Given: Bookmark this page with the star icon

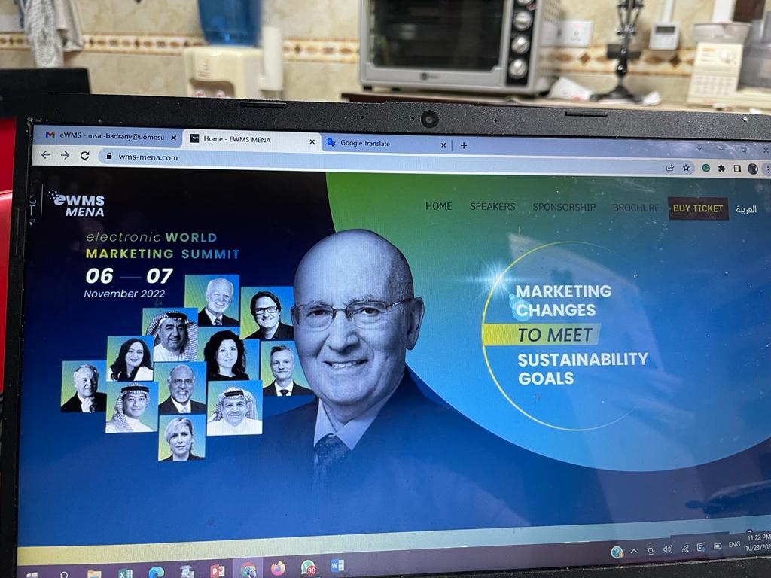Looking at the screenshot, I should point(686,168).
